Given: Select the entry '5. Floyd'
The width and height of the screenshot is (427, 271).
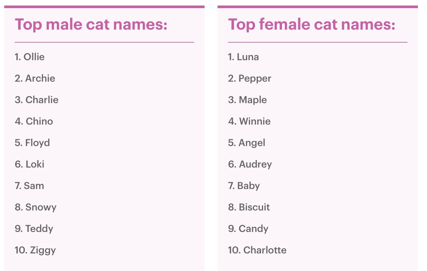Looking at the screenshot, I should (x=32, y=143).
